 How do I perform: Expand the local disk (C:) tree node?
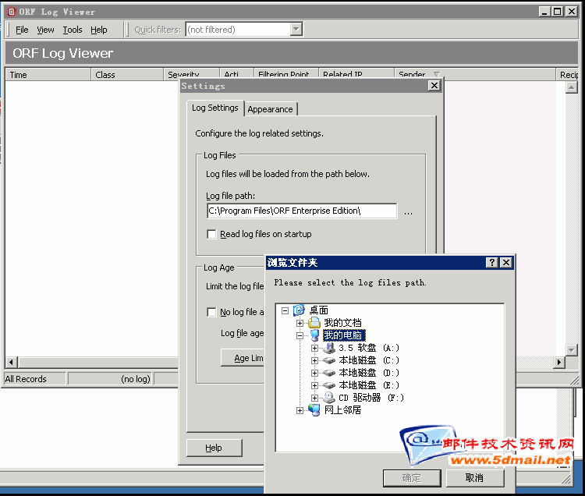tap(315, 360)
